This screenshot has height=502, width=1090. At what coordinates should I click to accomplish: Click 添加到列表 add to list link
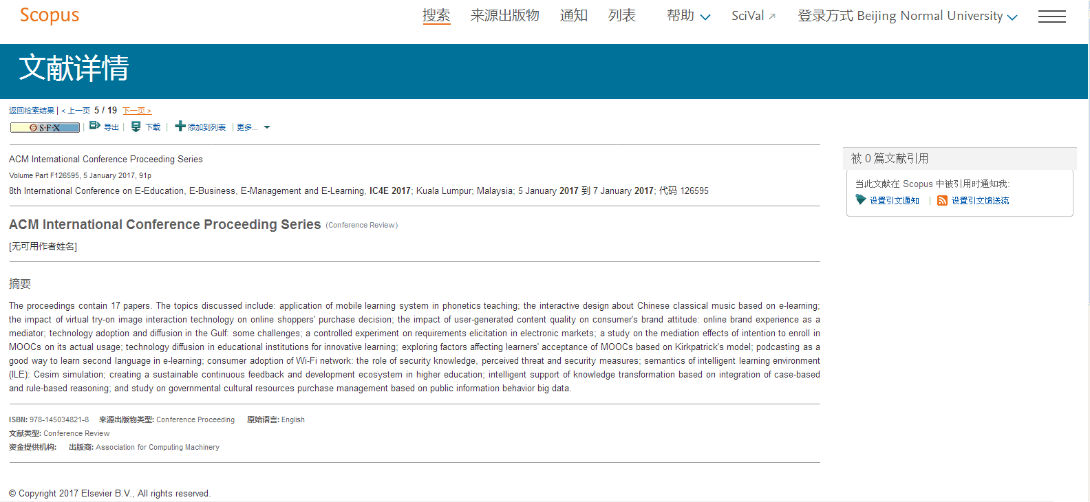click(206, 127)
